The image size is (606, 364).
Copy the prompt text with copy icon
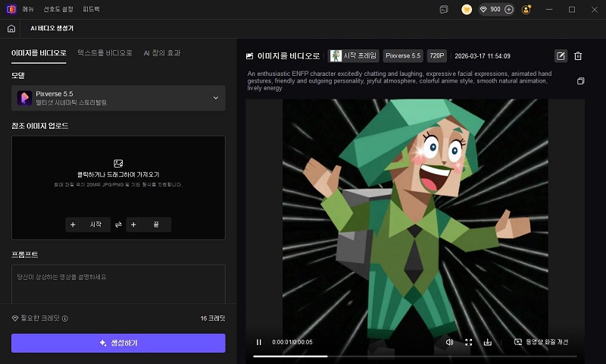[x=580, y=81]
